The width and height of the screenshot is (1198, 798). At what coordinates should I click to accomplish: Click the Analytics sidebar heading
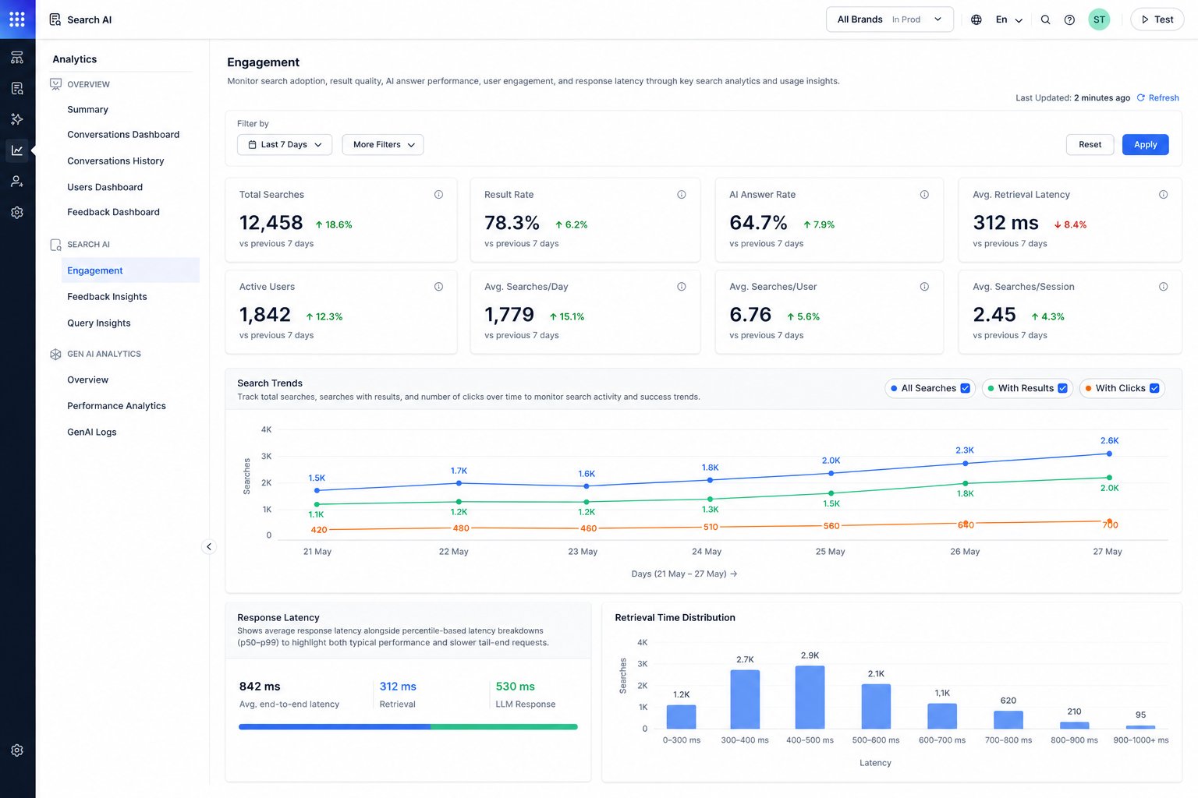[x=75, y=59]
